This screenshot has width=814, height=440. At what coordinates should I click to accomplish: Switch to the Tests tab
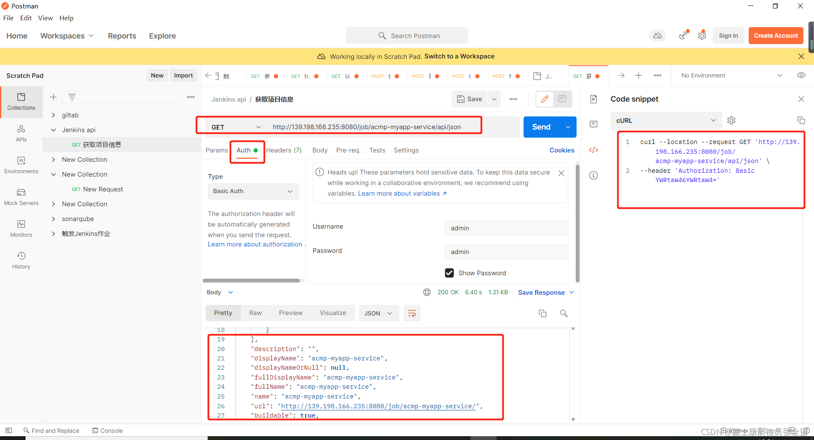click(x=377, y=150)
